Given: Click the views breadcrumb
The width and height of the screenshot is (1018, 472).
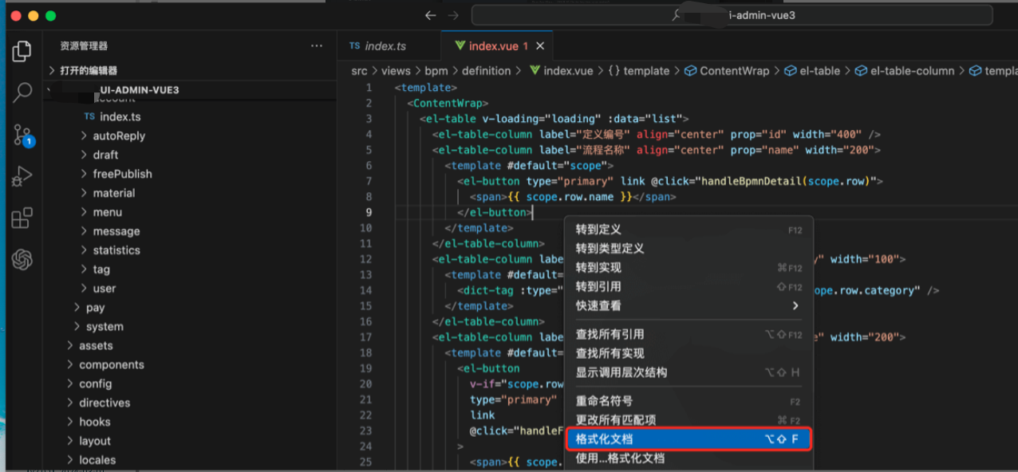Looking at the screenshot, I should (396, 71).
